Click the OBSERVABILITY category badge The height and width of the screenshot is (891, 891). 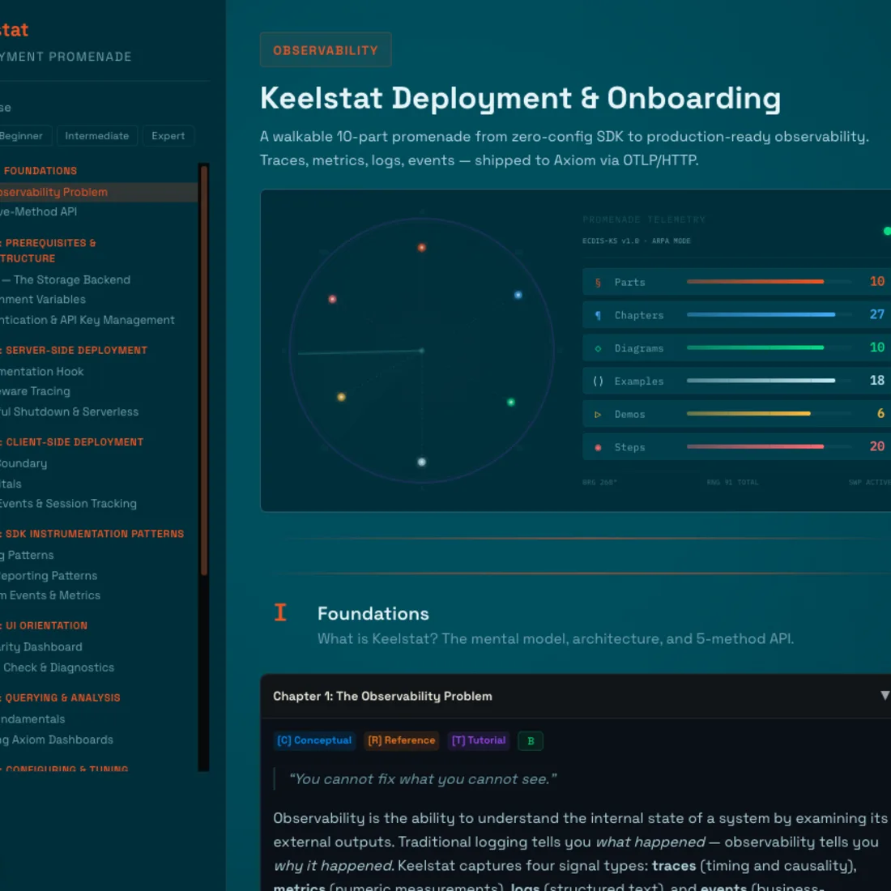click(x=326, y=50)
